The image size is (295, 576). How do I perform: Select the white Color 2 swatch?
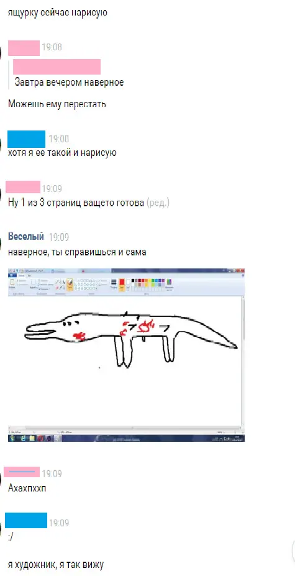point(128,283)
